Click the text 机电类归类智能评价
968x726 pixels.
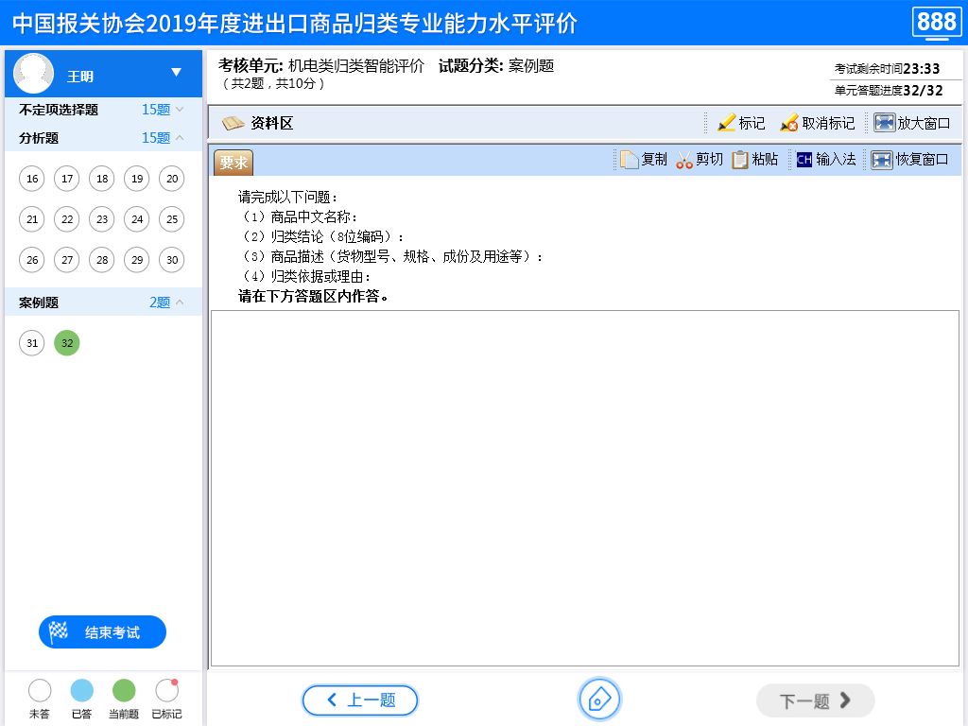click(x=356, y=65)
